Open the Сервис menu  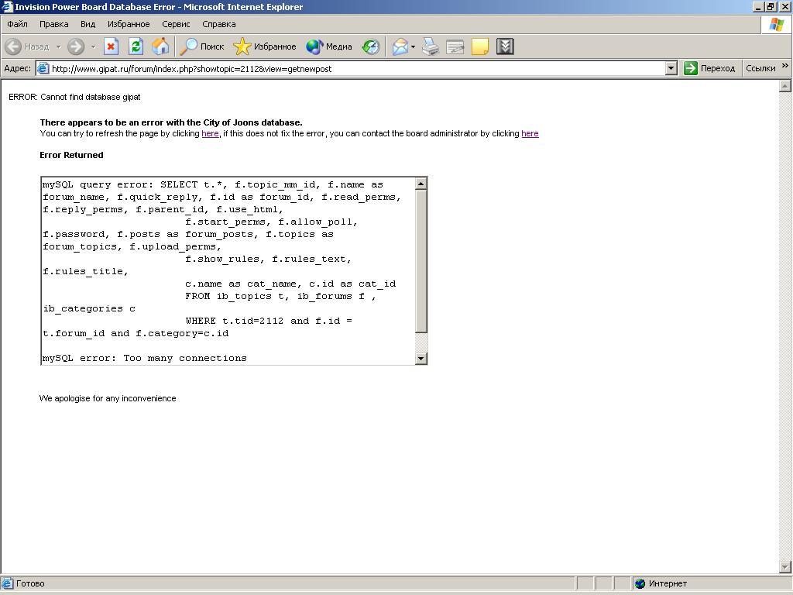pos(176,24)
